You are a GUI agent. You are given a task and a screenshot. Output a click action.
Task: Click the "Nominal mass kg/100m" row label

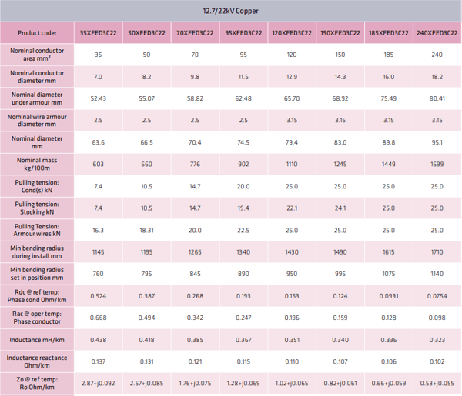click(37, 164)
